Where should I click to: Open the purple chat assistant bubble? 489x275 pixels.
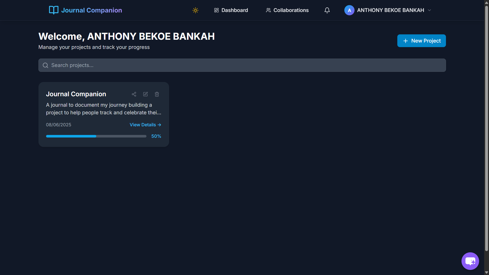pos(470,261)
